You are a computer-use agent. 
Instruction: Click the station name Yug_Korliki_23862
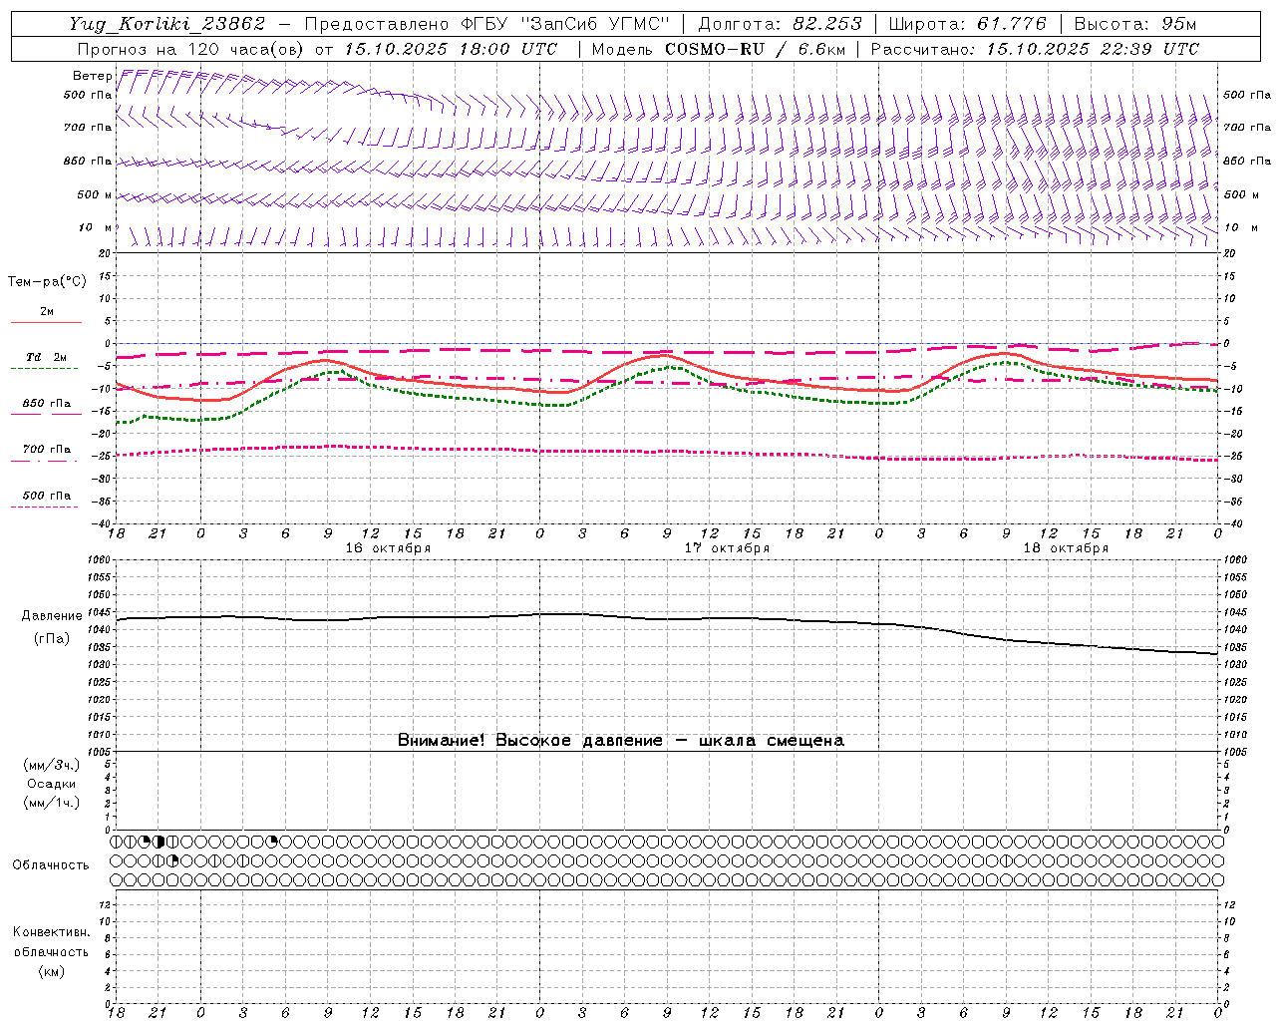167,25
